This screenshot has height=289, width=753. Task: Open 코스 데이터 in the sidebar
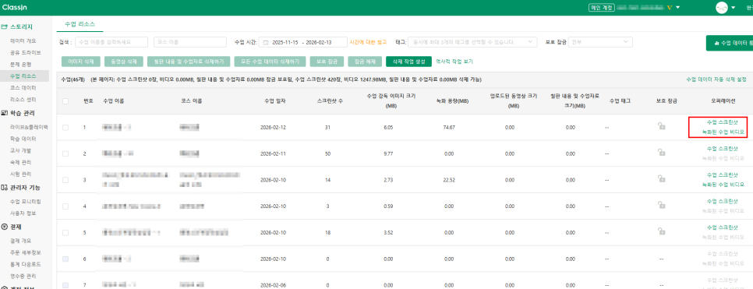click(23, 88)
